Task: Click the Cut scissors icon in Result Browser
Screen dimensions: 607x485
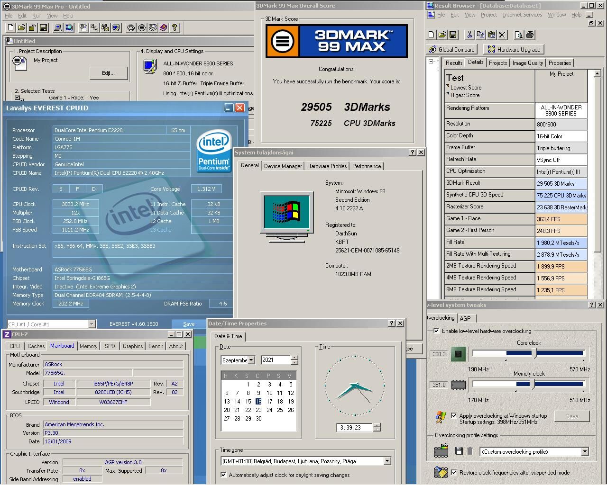Action: click(469, 35)
